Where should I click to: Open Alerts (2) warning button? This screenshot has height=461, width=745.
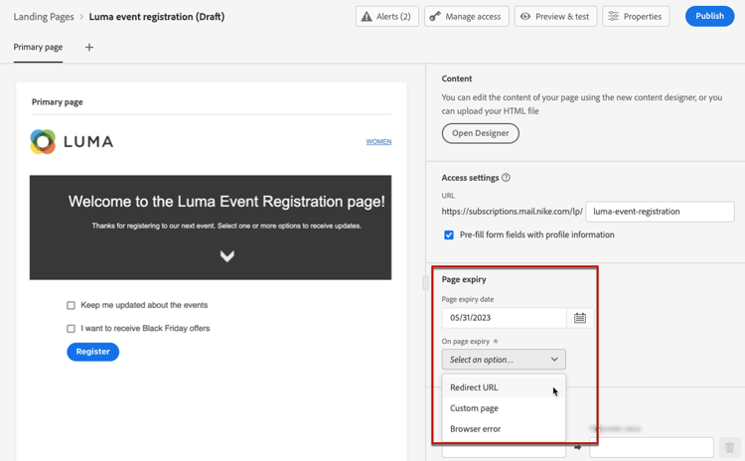386,17
